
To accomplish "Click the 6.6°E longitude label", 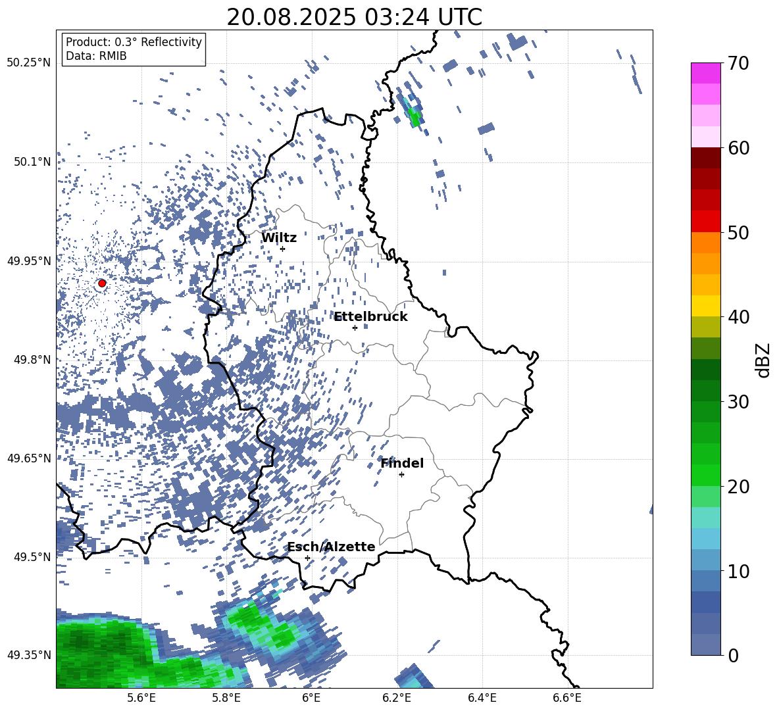I will pyautogui.click(x=567, y=698).
